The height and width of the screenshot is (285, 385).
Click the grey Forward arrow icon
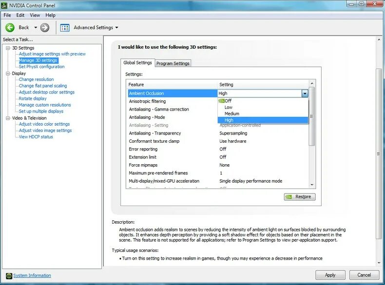(x=45, y=27)
